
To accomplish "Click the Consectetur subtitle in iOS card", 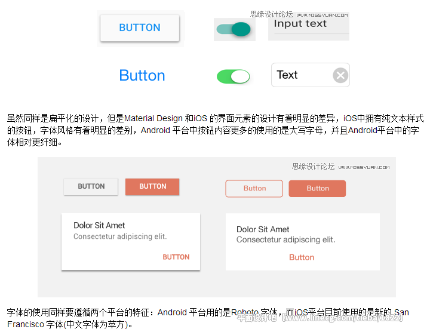I will click(285, 239).
